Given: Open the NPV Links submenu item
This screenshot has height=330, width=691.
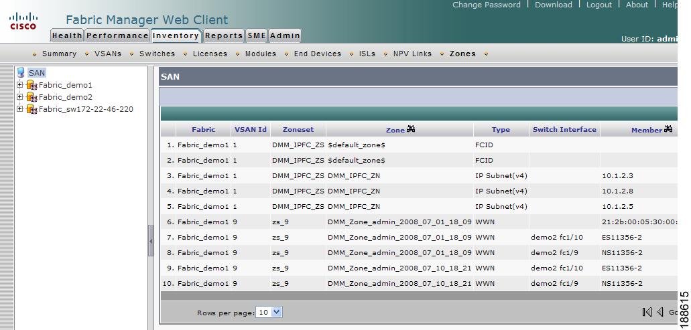Looking at the screenshot, I should (x=412, y=54).
